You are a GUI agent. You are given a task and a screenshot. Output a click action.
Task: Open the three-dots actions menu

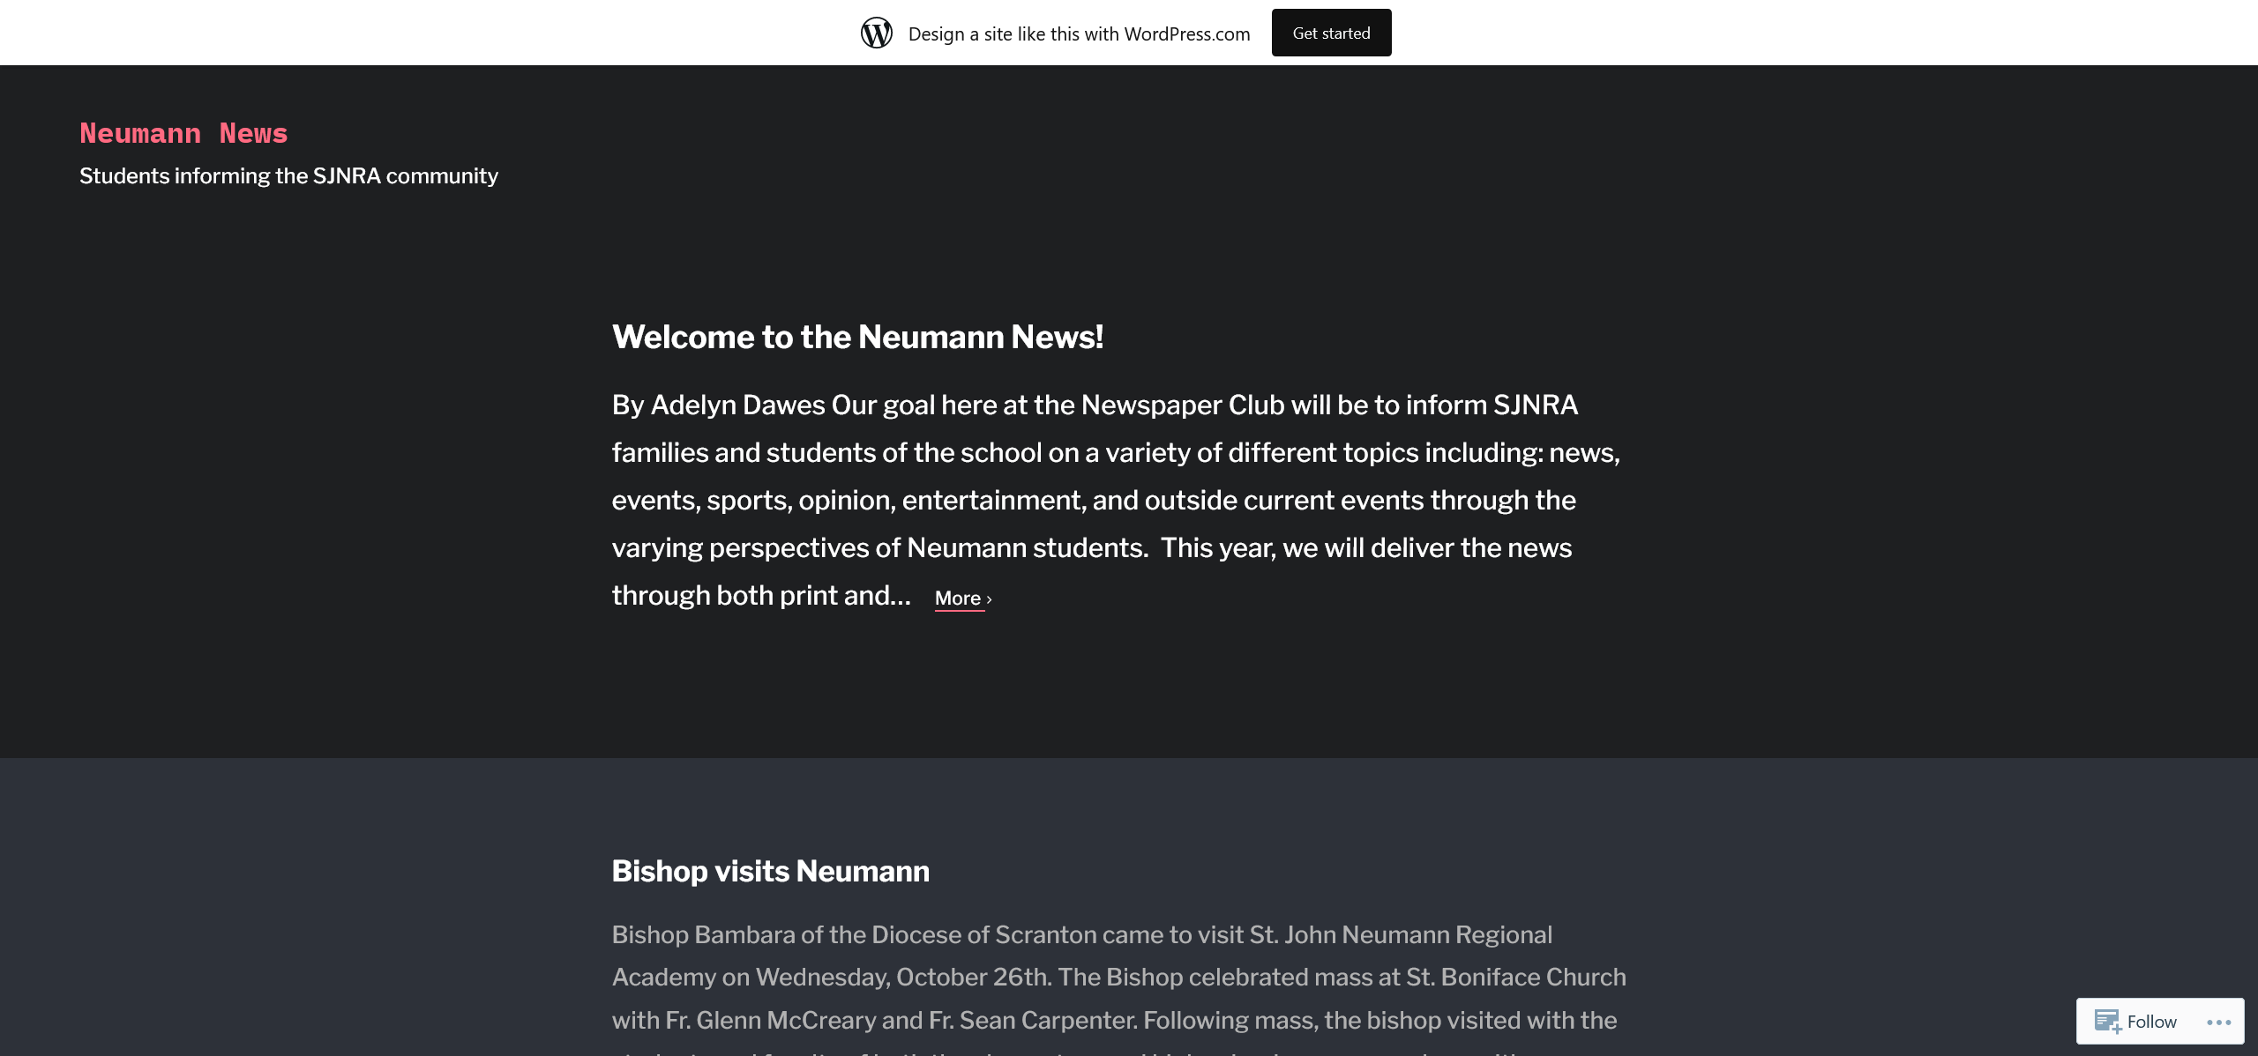[x=2218, y=1022]
